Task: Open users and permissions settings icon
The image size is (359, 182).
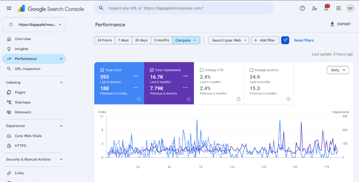Action: [314, 8]
